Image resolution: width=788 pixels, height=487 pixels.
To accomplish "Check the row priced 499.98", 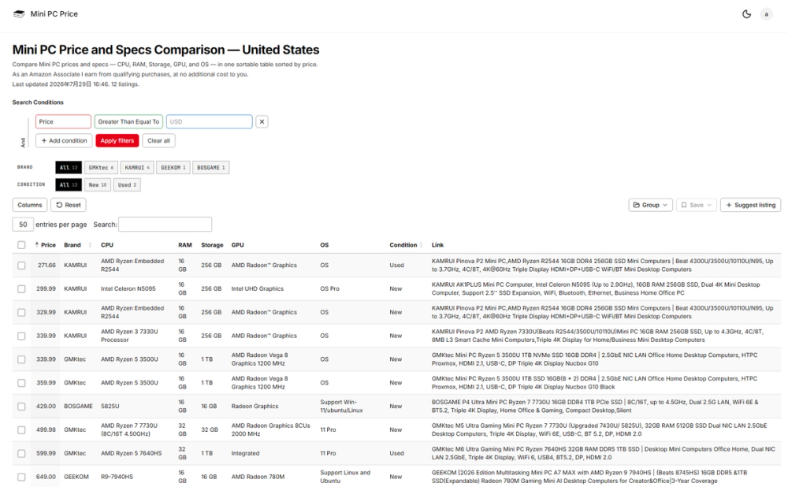I will pyautogui.click(x=21, y=429).
